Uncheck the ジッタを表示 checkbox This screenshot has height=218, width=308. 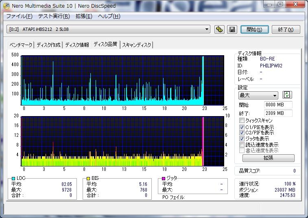[242, 138]
